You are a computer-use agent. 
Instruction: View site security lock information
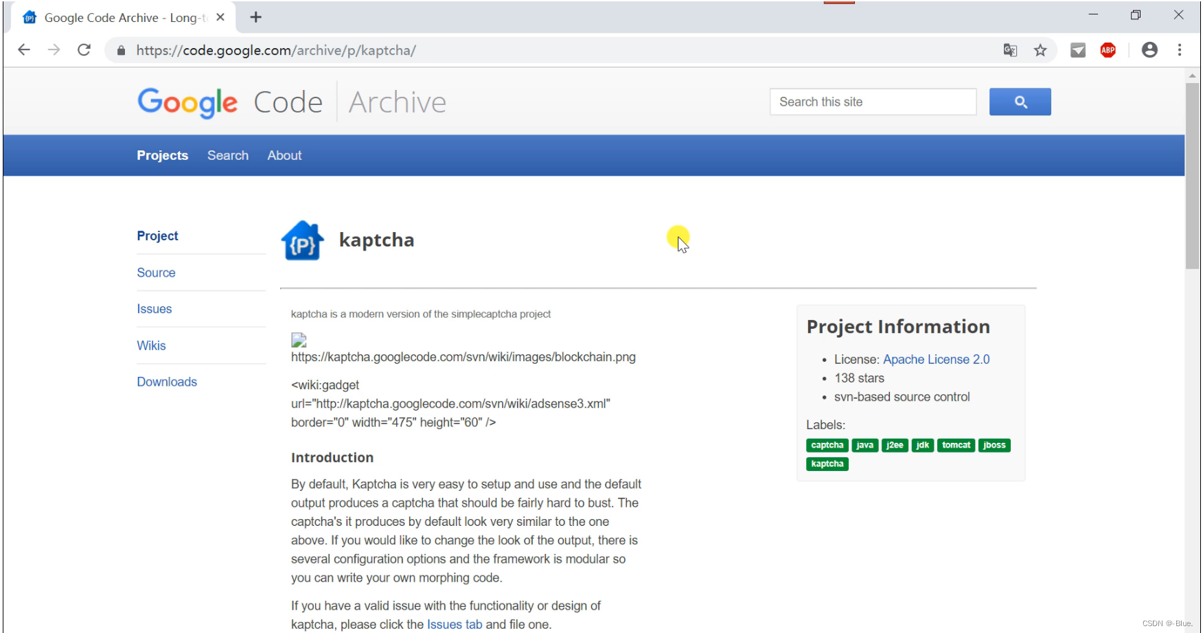coord(122,50)
